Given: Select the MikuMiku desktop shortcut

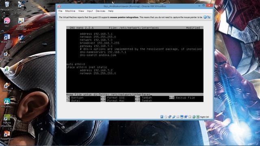Looking at the screenshot, I should click(7, 103).
